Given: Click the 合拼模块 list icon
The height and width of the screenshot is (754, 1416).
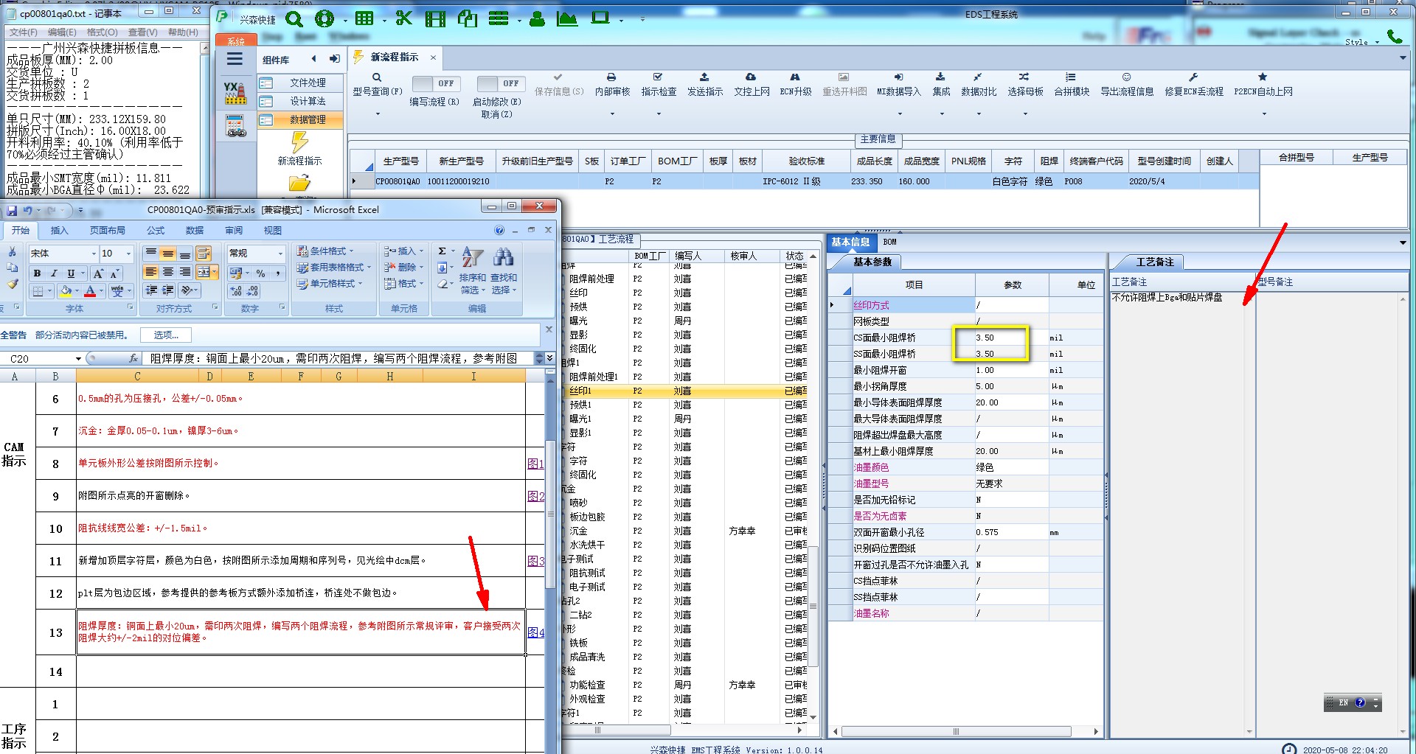Looking at the screenshot, I should 1071,77.
